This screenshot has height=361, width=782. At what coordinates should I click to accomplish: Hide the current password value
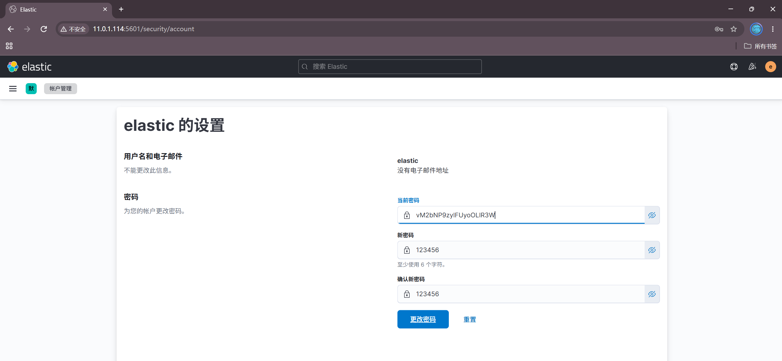point(652,215)
